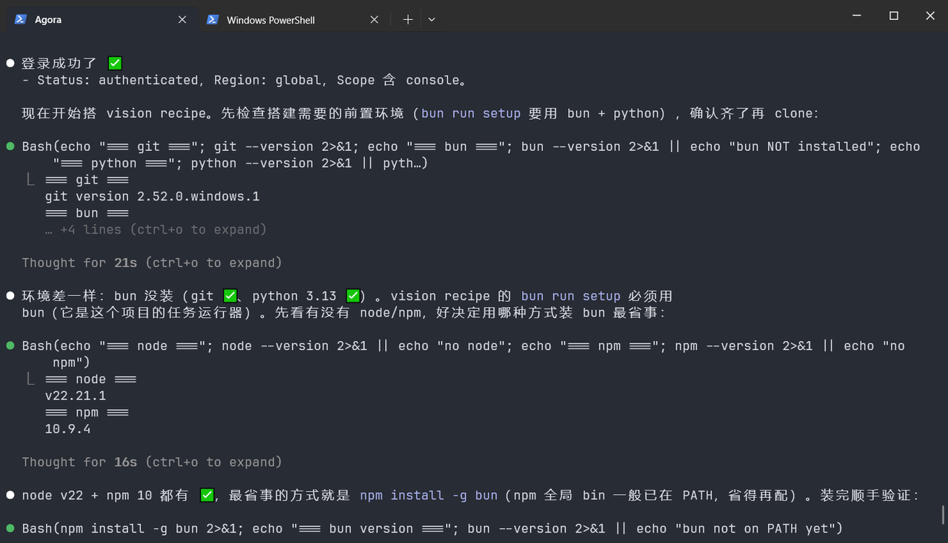Click white bullet beside node v22 + npm 10
The height and width of the screenshot is (543, 948).
pyautogui.click(x=10, y=495)
